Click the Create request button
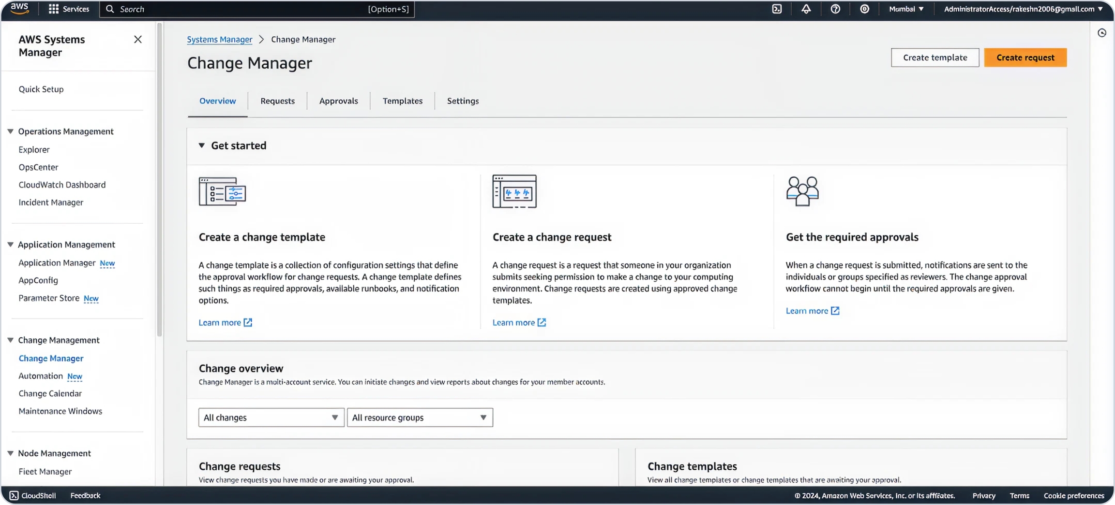The height and width of the screenshot is (505, 1115). coord(1025,58)
